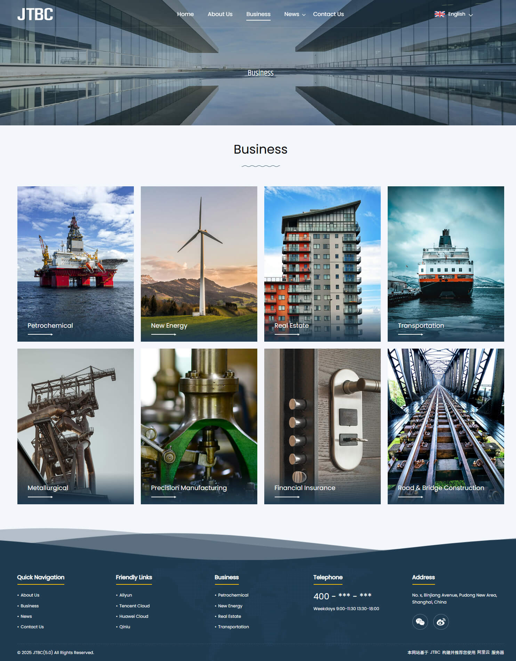
Task: Open About Us in top navigation
Action: tap(220, 14)
